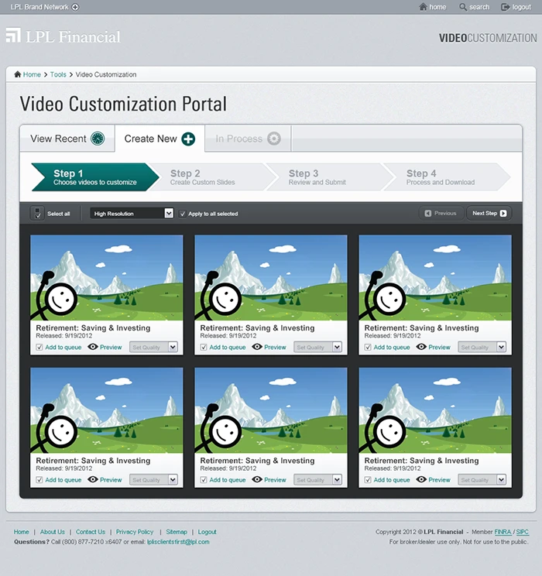
Task: Click the Previous button
Action: [441, 213]
